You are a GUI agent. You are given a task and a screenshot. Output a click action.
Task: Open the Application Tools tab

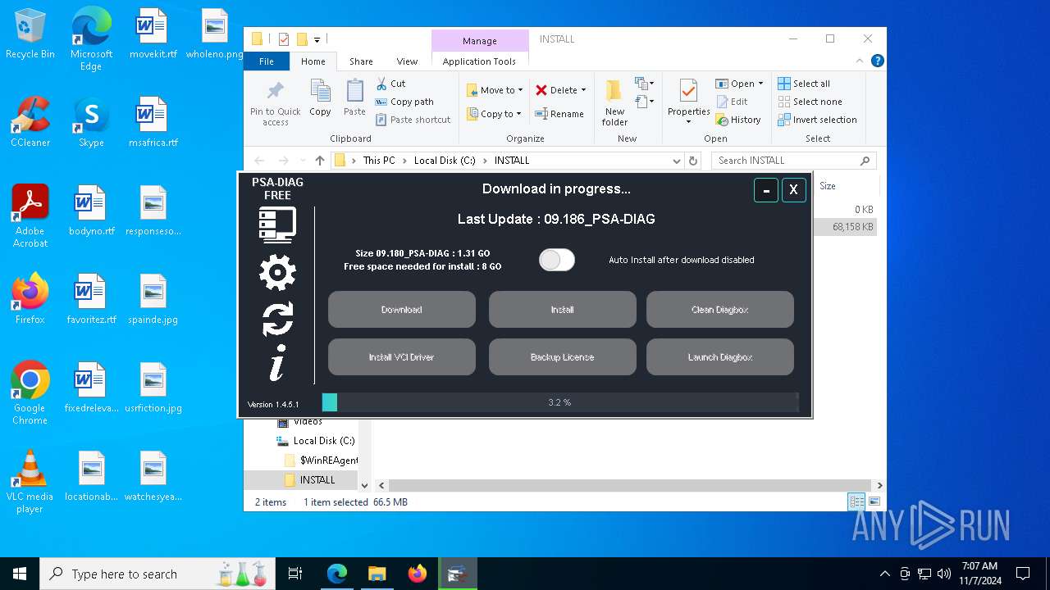click(479, 61)
